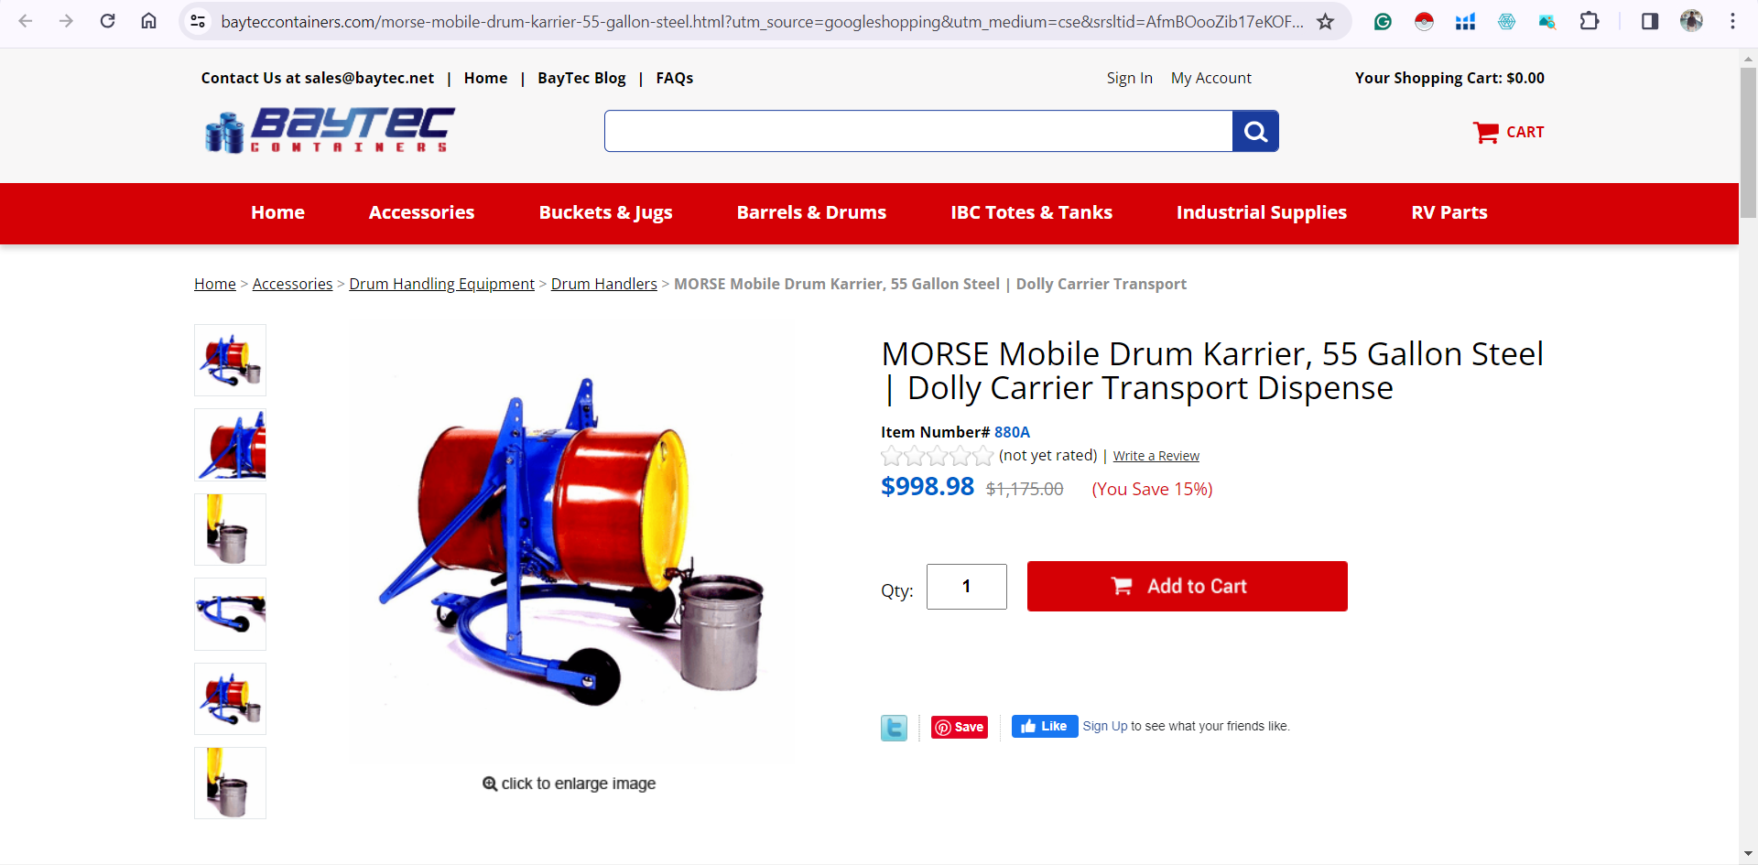Viewport: 1758px width, 865px height.
Task: Reload the page in browser
Action: point(107,21)
